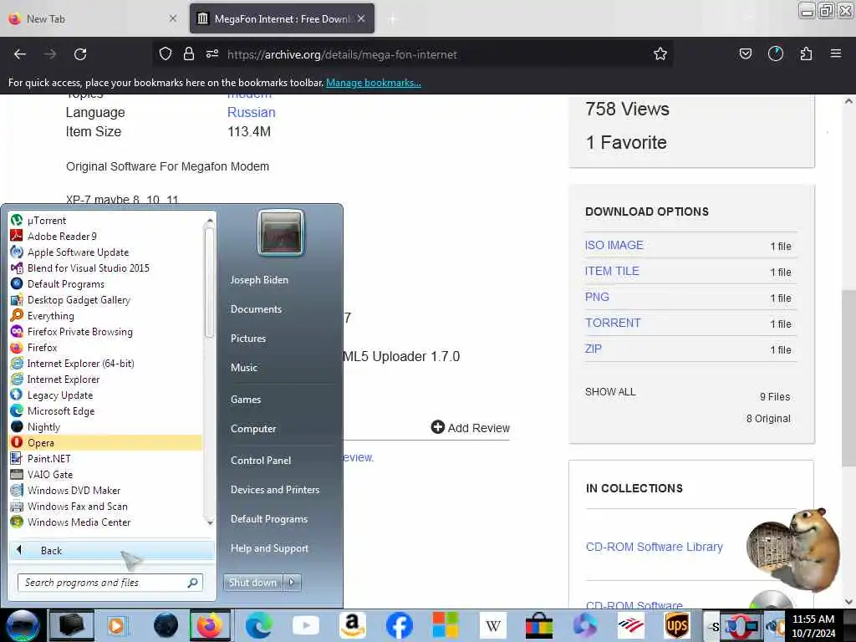Image resolution: width=856 pixels, height=642 pixels.
Task: Open the Firefox hamburger application menu
Action: click(x=835, y=53)
